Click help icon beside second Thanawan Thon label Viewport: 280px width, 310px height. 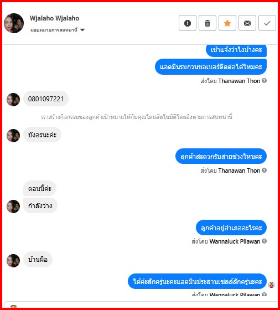tap(264, 170)
